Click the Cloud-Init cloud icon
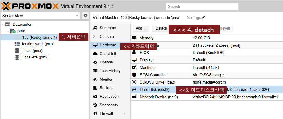The image size is (283, 119). (95, 54)
